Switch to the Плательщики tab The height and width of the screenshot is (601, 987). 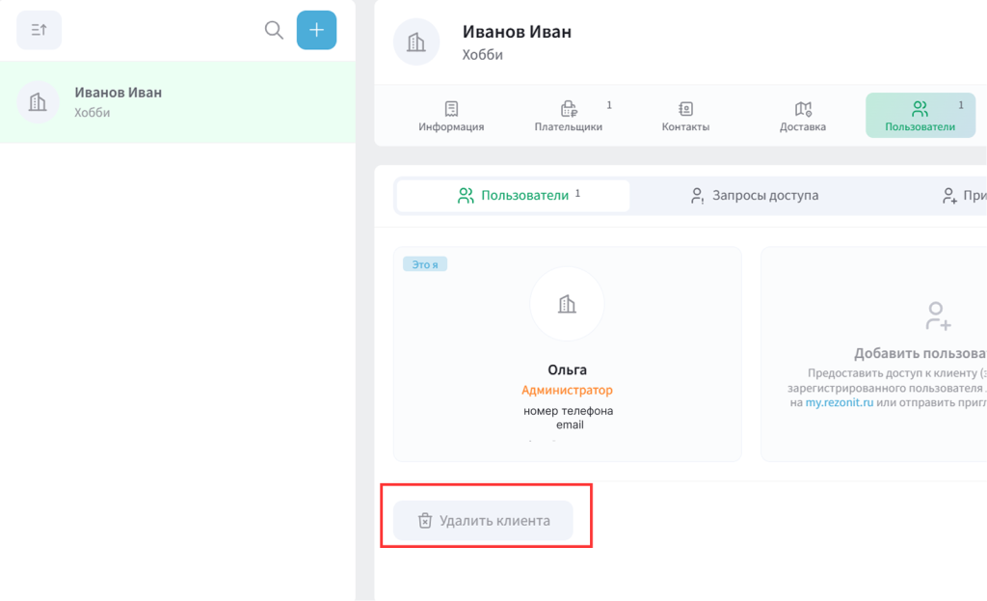click(569, 116)
